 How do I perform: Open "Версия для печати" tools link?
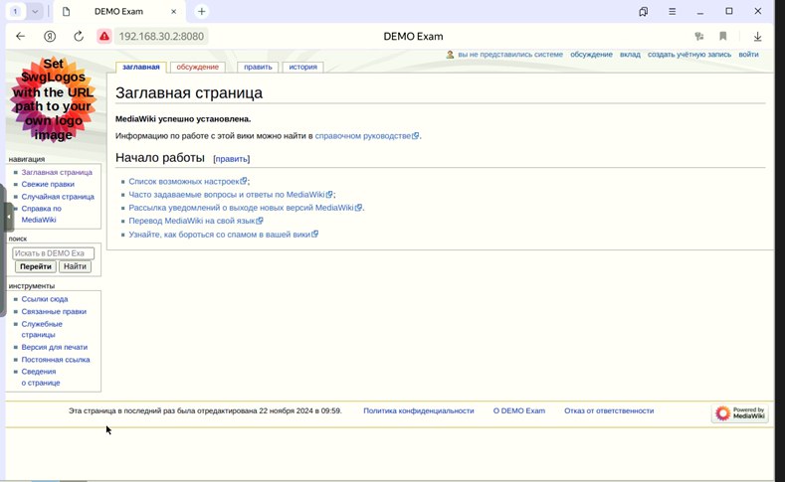click(54, 347)
